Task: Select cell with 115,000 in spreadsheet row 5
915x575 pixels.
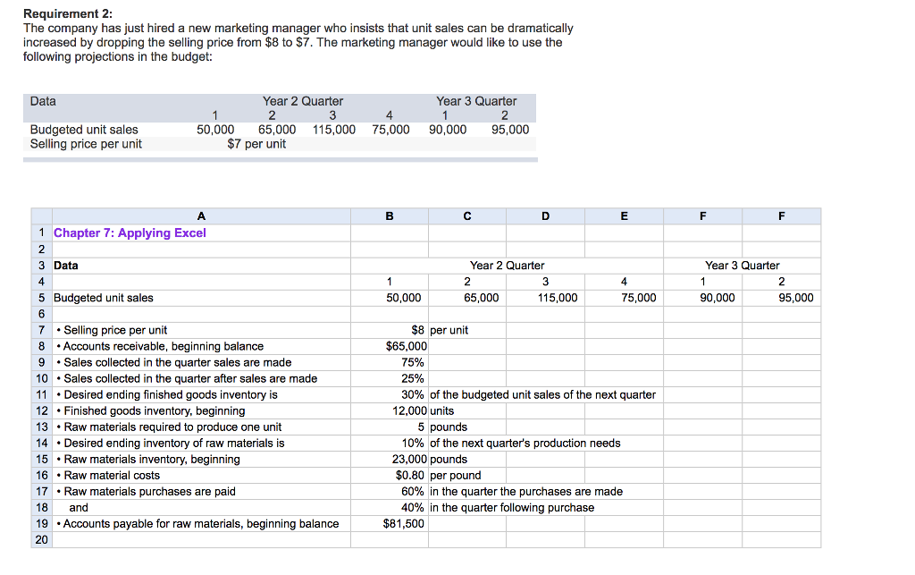Action: click(546, 298)
